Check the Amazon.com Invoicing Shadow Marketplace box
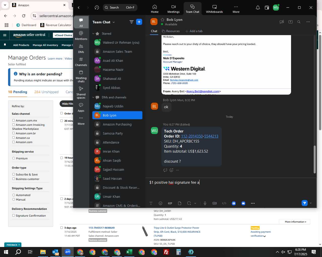The width and height of the screenshot is (322, 257). coord(14,125)
